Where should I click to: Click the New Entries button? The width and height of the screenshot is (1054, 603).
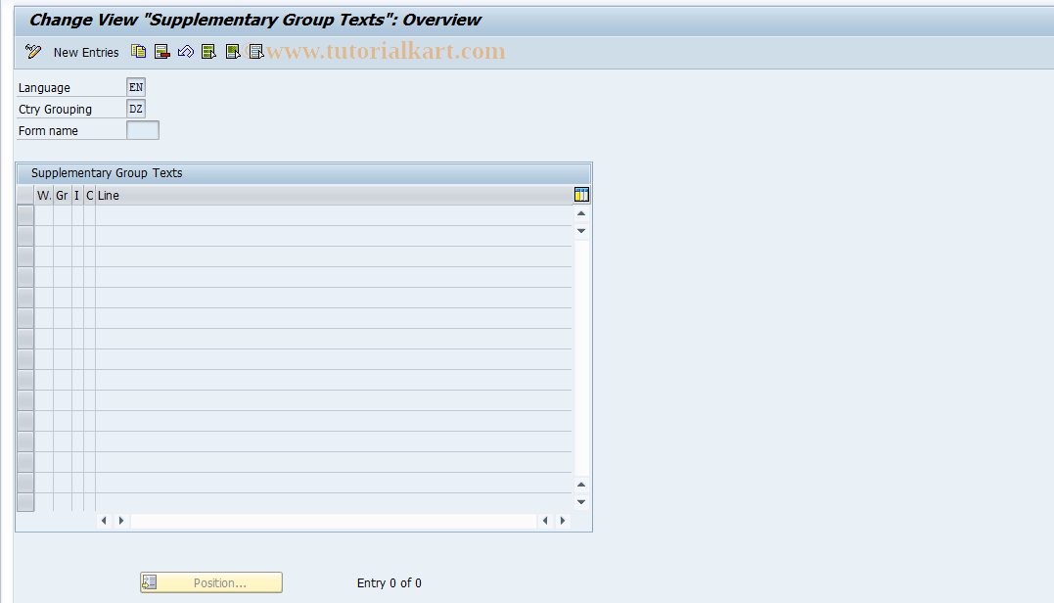point(86,53)
